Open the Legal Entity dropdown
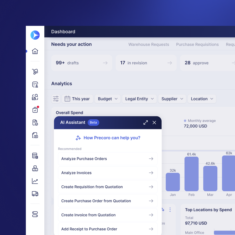This screenshot has height=235, width=235. click(x=139, y=99)
